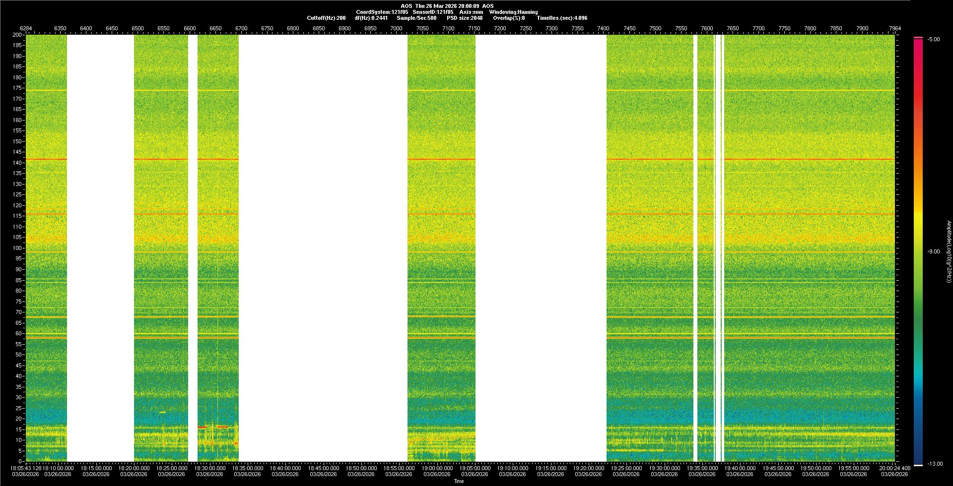953x486 pixels.
Task: Click the 200 Hz frequency axis label
Action: 17,35
